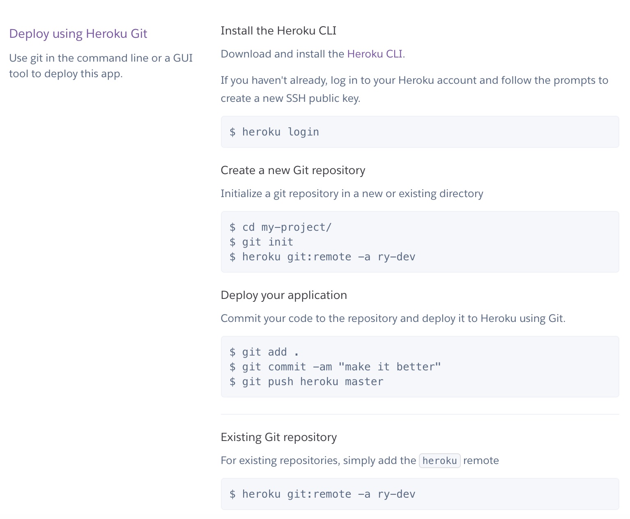Image resolution: width=630 pixels, height=519 pixels.
Task: Click the "Deploy using Heroku Git" heading
Action: [x=78, y=34]
